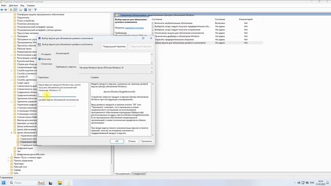Open the 'Вид' menu

click(x=22, y=6)
